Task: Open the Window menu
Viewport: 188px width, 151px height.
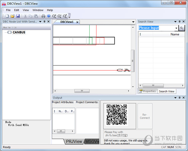Action: pos(38,10)
